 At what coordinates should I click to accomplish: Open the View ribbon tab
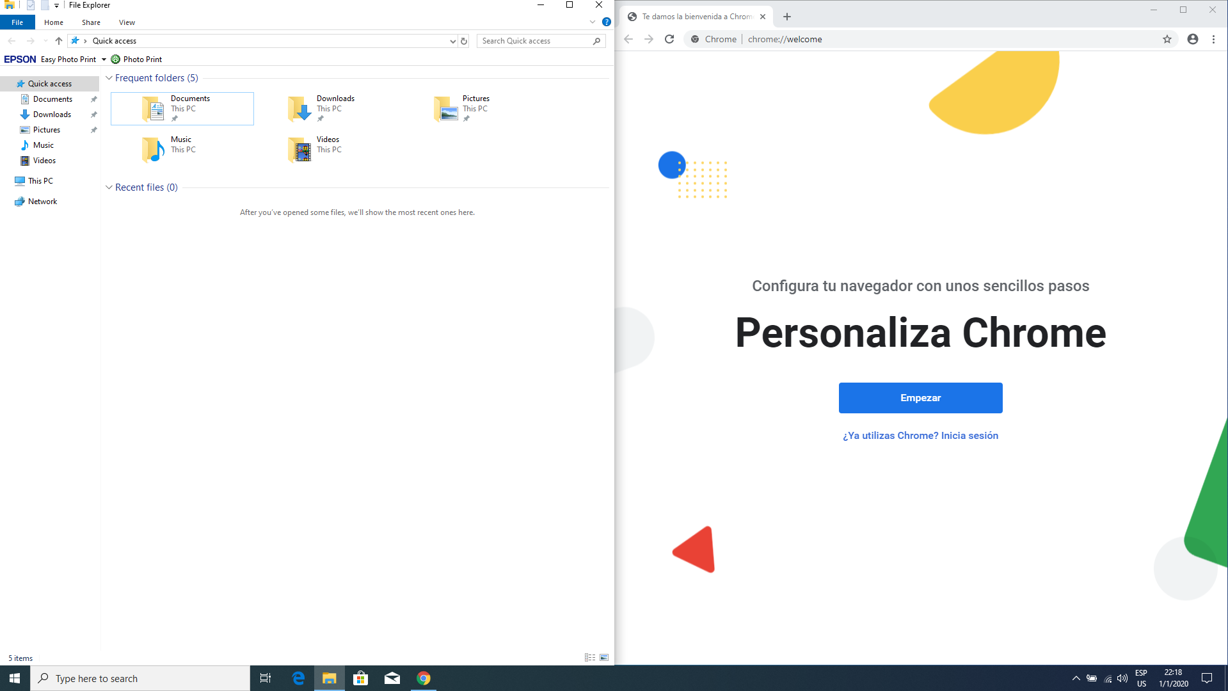click(127, 22)
